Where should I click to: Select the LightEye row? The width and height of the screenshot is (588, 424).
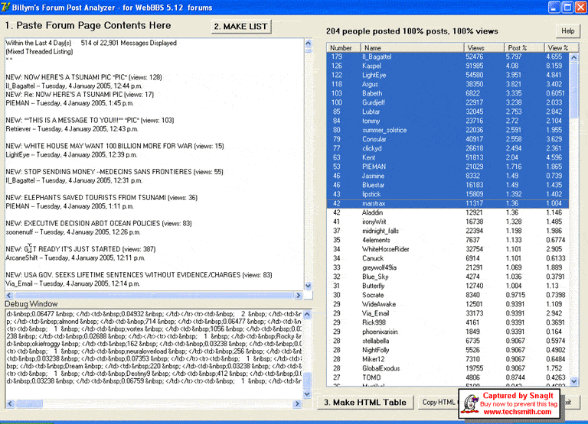[x=448, y=75]
